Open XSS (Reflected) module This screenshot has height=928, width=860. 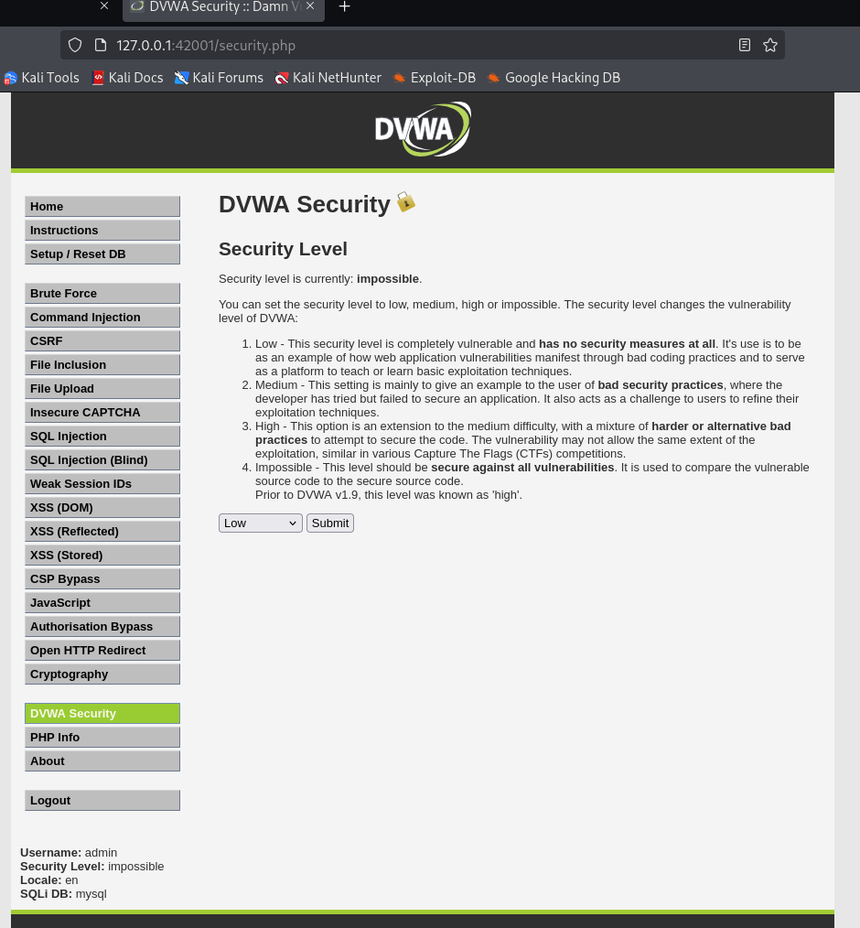[102, 532]
